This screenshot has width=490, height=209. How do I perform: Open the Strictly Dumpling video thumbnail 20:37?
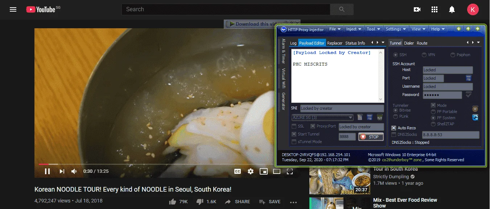[x=339, y=180]
